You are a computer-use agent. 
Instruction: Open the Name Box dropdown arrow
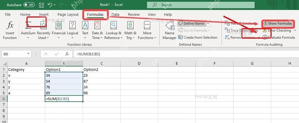(x=29, y=54)
